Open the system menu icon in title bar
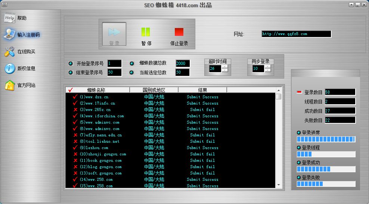The width and height of the screenshot is (369, 204). coord(4,4)
